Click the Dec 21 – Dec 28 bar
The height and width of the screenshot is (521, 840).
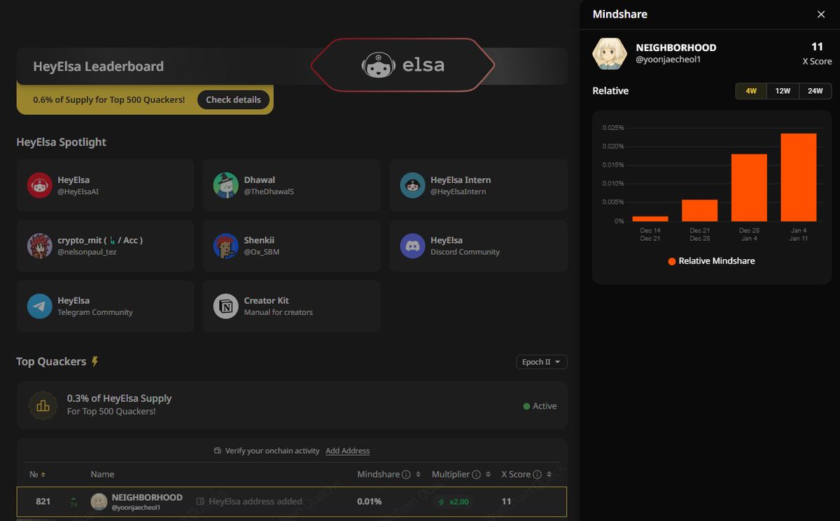[700, 210]
